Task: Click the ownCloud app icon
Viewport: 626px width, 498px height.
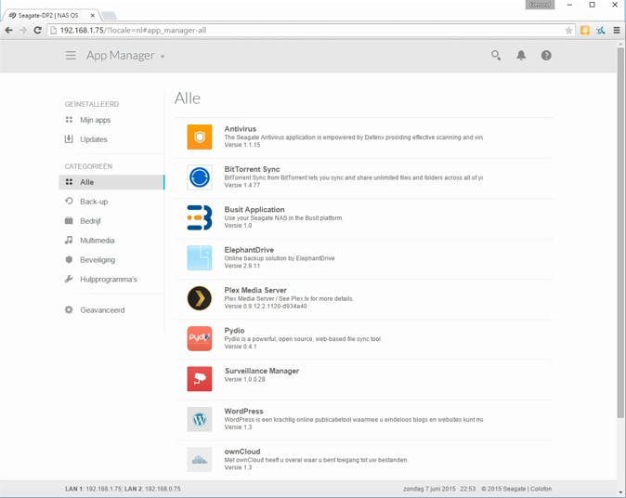Action: click(199, 460)
